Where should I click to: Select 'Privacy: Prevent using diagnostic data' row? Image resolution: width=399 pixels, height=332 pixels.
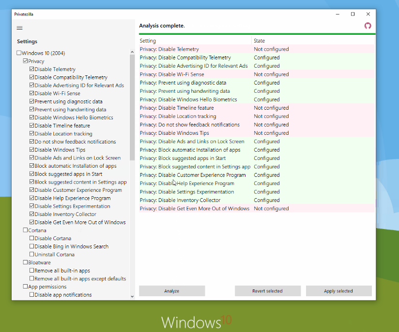[257, 83]
